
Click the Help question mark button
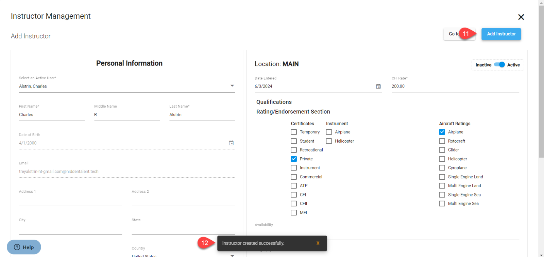pos(24,247)
